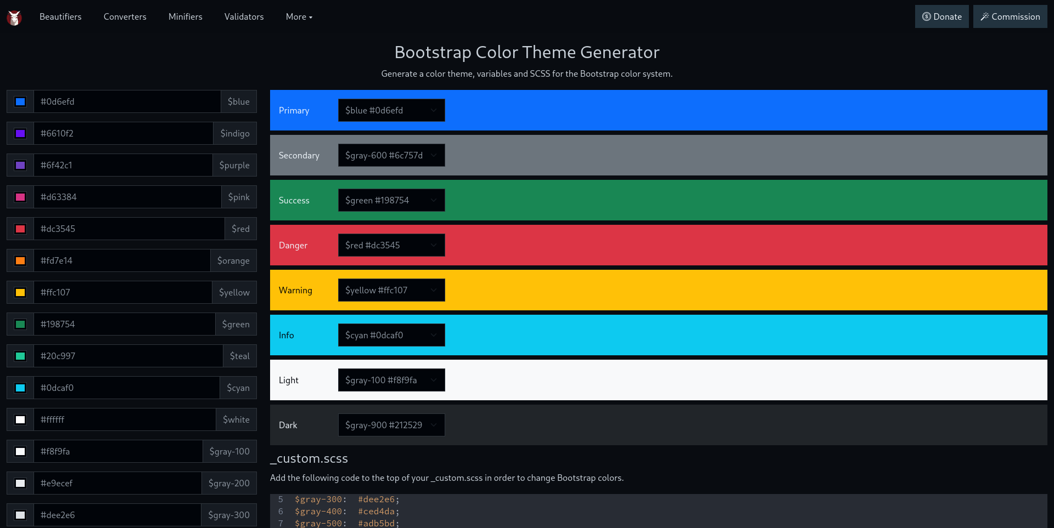The height and width of the screenshot is (528, 1054).
Task: Open the $purple color swatch picker
Action: point(20,165)
